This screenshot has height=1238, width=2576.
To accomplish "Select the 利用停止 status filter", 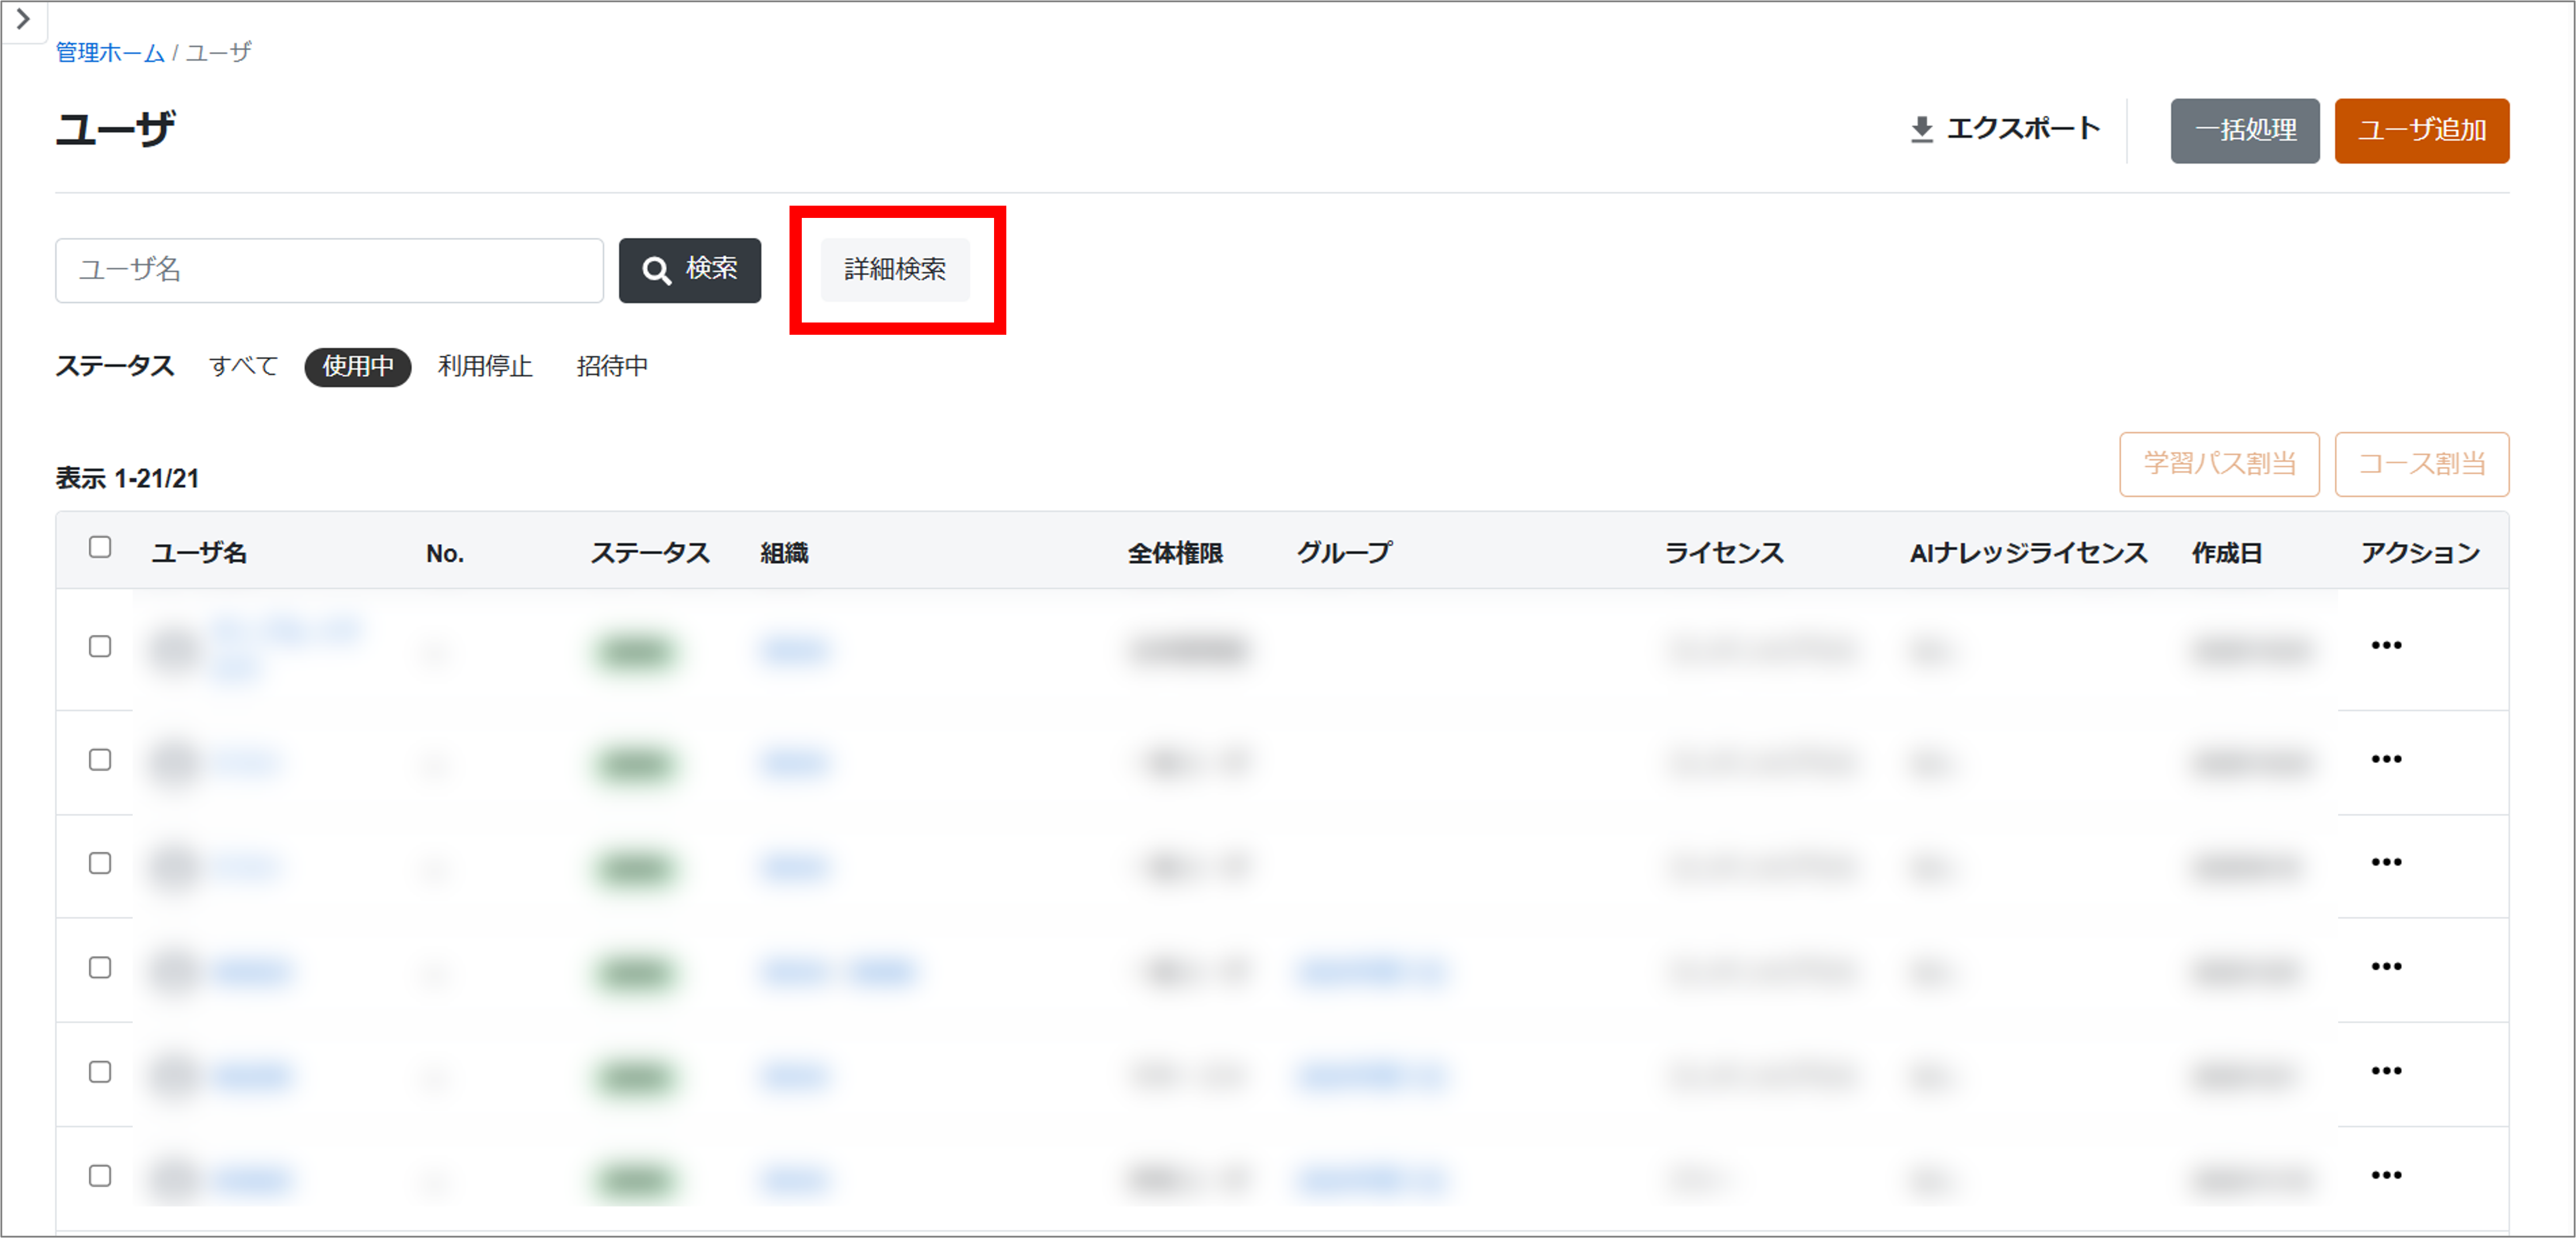I will (485, 367).
